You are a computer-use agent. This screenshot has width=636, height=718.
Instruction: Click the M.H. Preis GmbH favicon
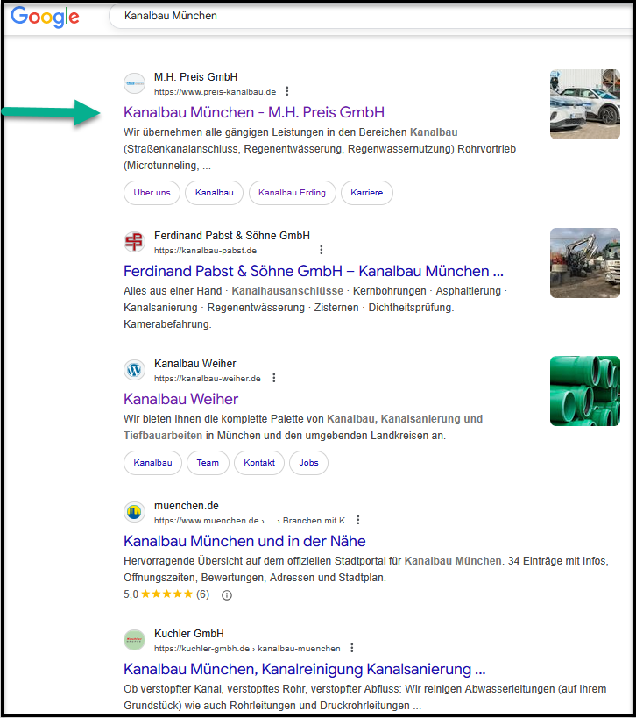click(134, 83)
